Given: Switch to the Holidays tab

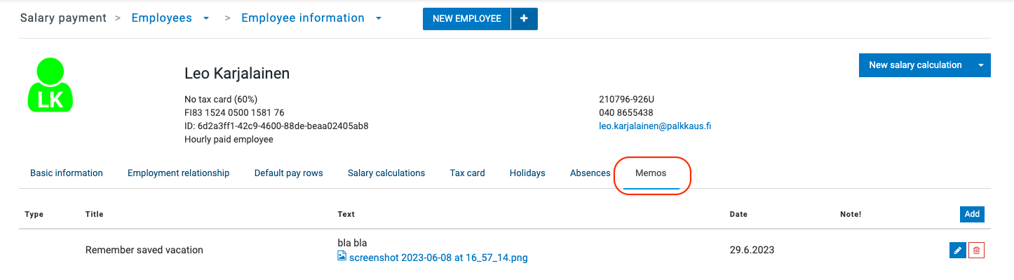Looking at the screenshot, I should [x=527, y=173].
